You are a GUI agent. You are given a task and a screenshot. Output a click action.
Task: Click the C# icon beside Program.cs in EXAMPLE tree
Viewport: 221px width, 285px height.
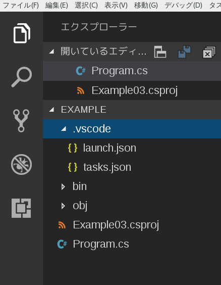(x=62, y=244)
